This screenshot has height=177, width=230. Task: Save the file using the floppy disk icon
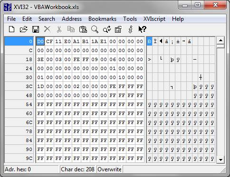(x=36, y=29)
